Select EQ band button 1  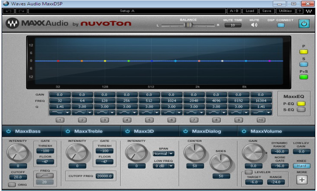(60, 120)
